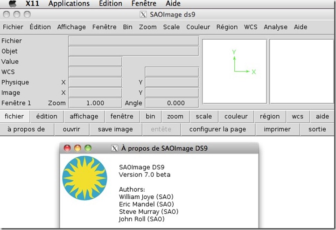Click the ouvrir button

[x=71, y=129]
